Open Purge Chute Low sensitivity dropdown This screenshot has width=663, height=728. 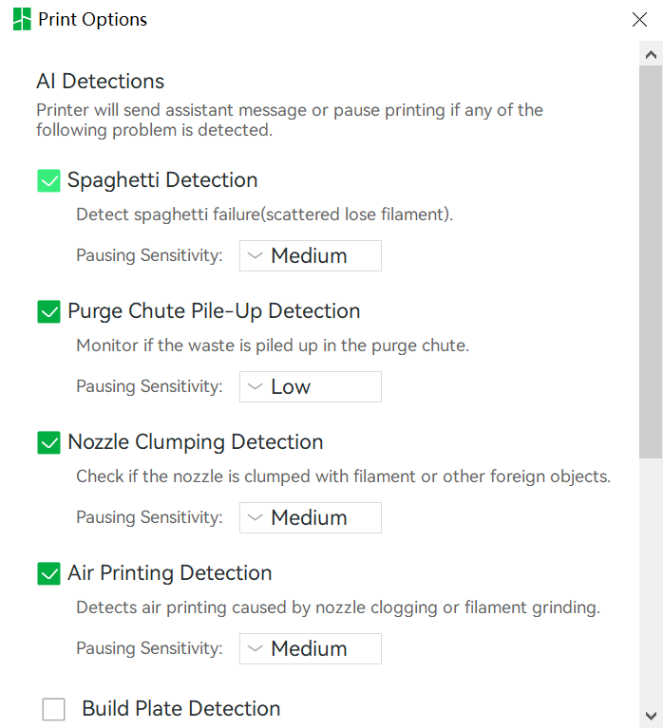(311, 386)
